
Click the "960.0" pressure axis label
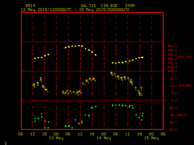[172, 46]
